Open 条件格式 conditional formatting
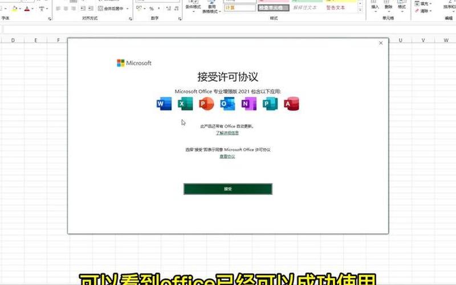This screenshot has width=456, height=285. point(193,6)
